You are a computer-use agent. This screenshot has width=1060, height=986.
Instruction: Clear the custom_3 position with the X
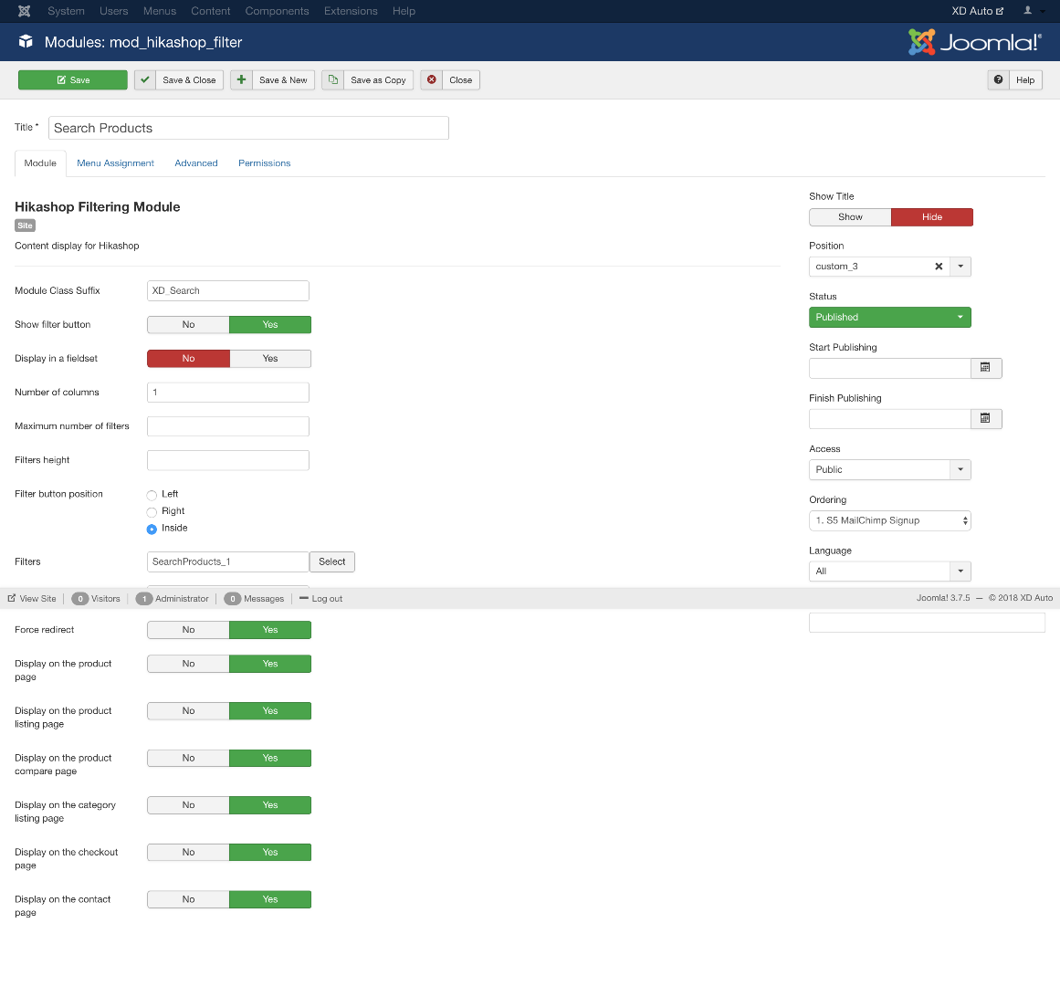939,267
